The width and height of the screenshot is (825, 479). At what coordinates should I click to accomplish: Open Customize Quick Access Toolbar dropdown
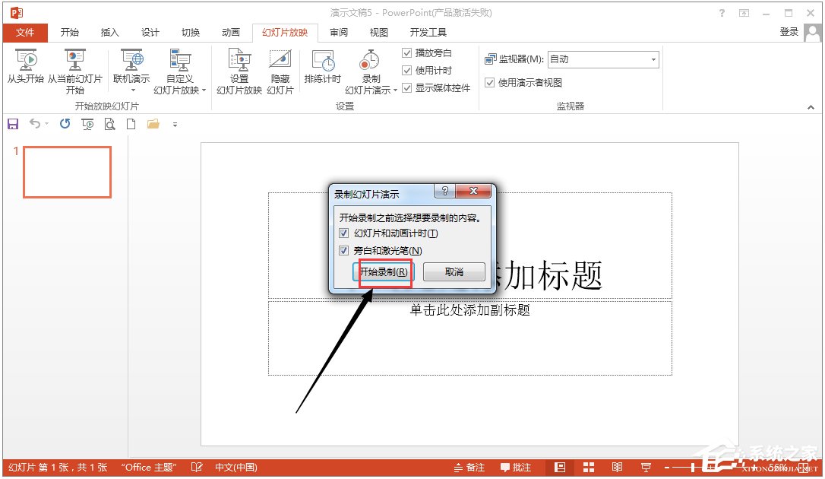pos(175,125)
